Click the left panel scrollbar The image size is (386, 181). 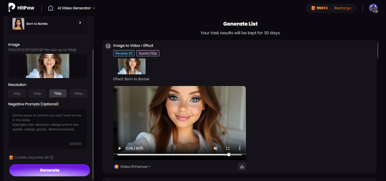point(93,114)
